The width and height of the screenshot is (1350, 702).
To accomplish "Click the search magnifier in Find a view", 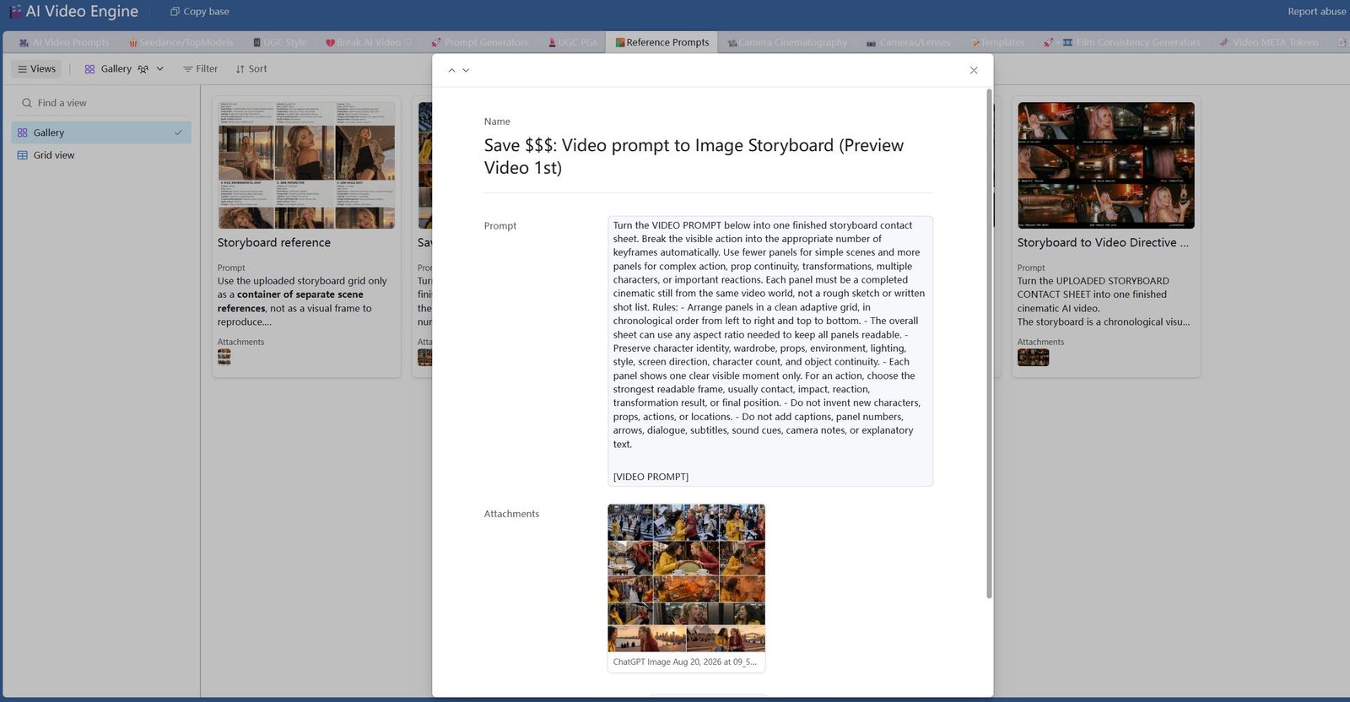I will point(27,103).
